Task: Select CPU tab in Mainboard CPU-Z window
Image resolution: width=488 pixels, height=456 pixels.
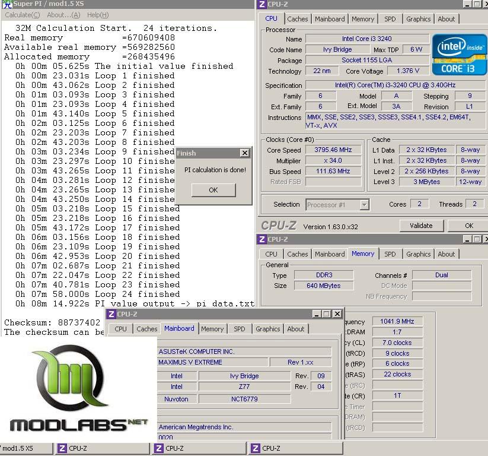Action: 121,329
